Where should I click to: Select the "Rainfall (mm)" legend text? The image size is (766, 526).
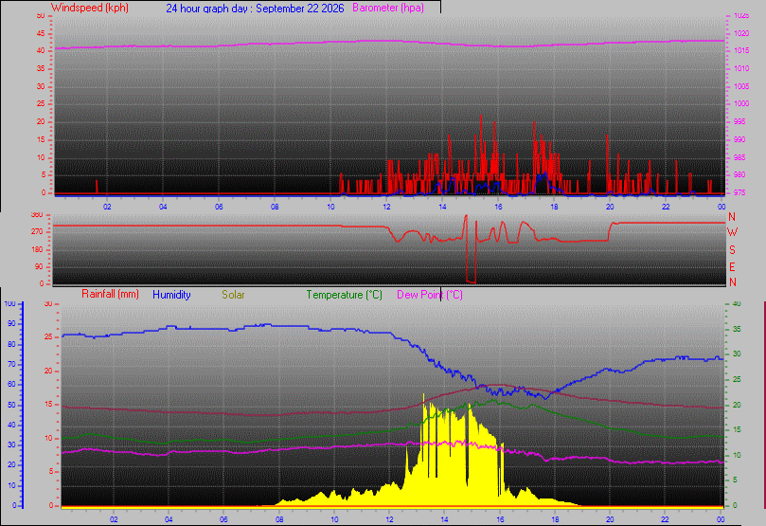point(110,295)
